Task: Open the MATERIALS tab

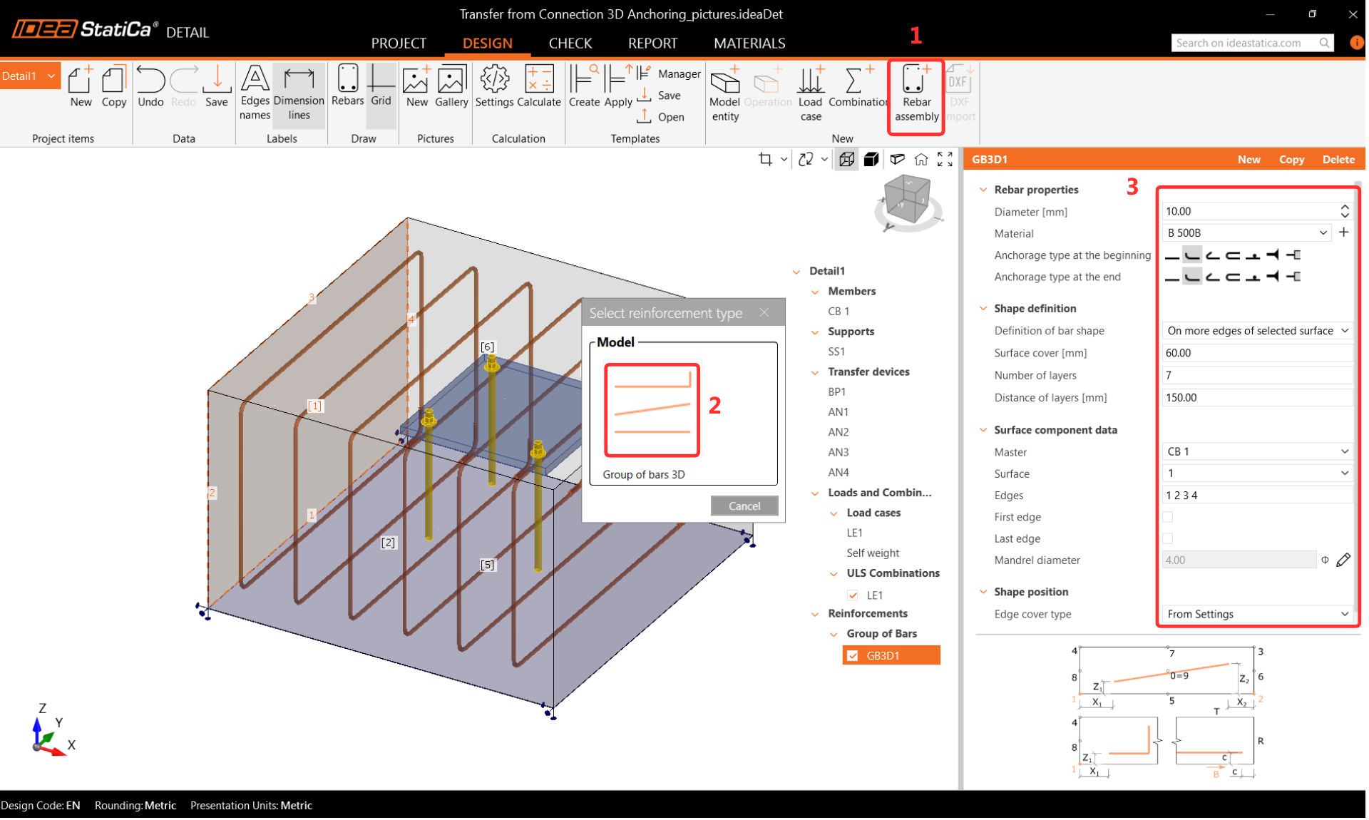Action: (x=749, y=43)
